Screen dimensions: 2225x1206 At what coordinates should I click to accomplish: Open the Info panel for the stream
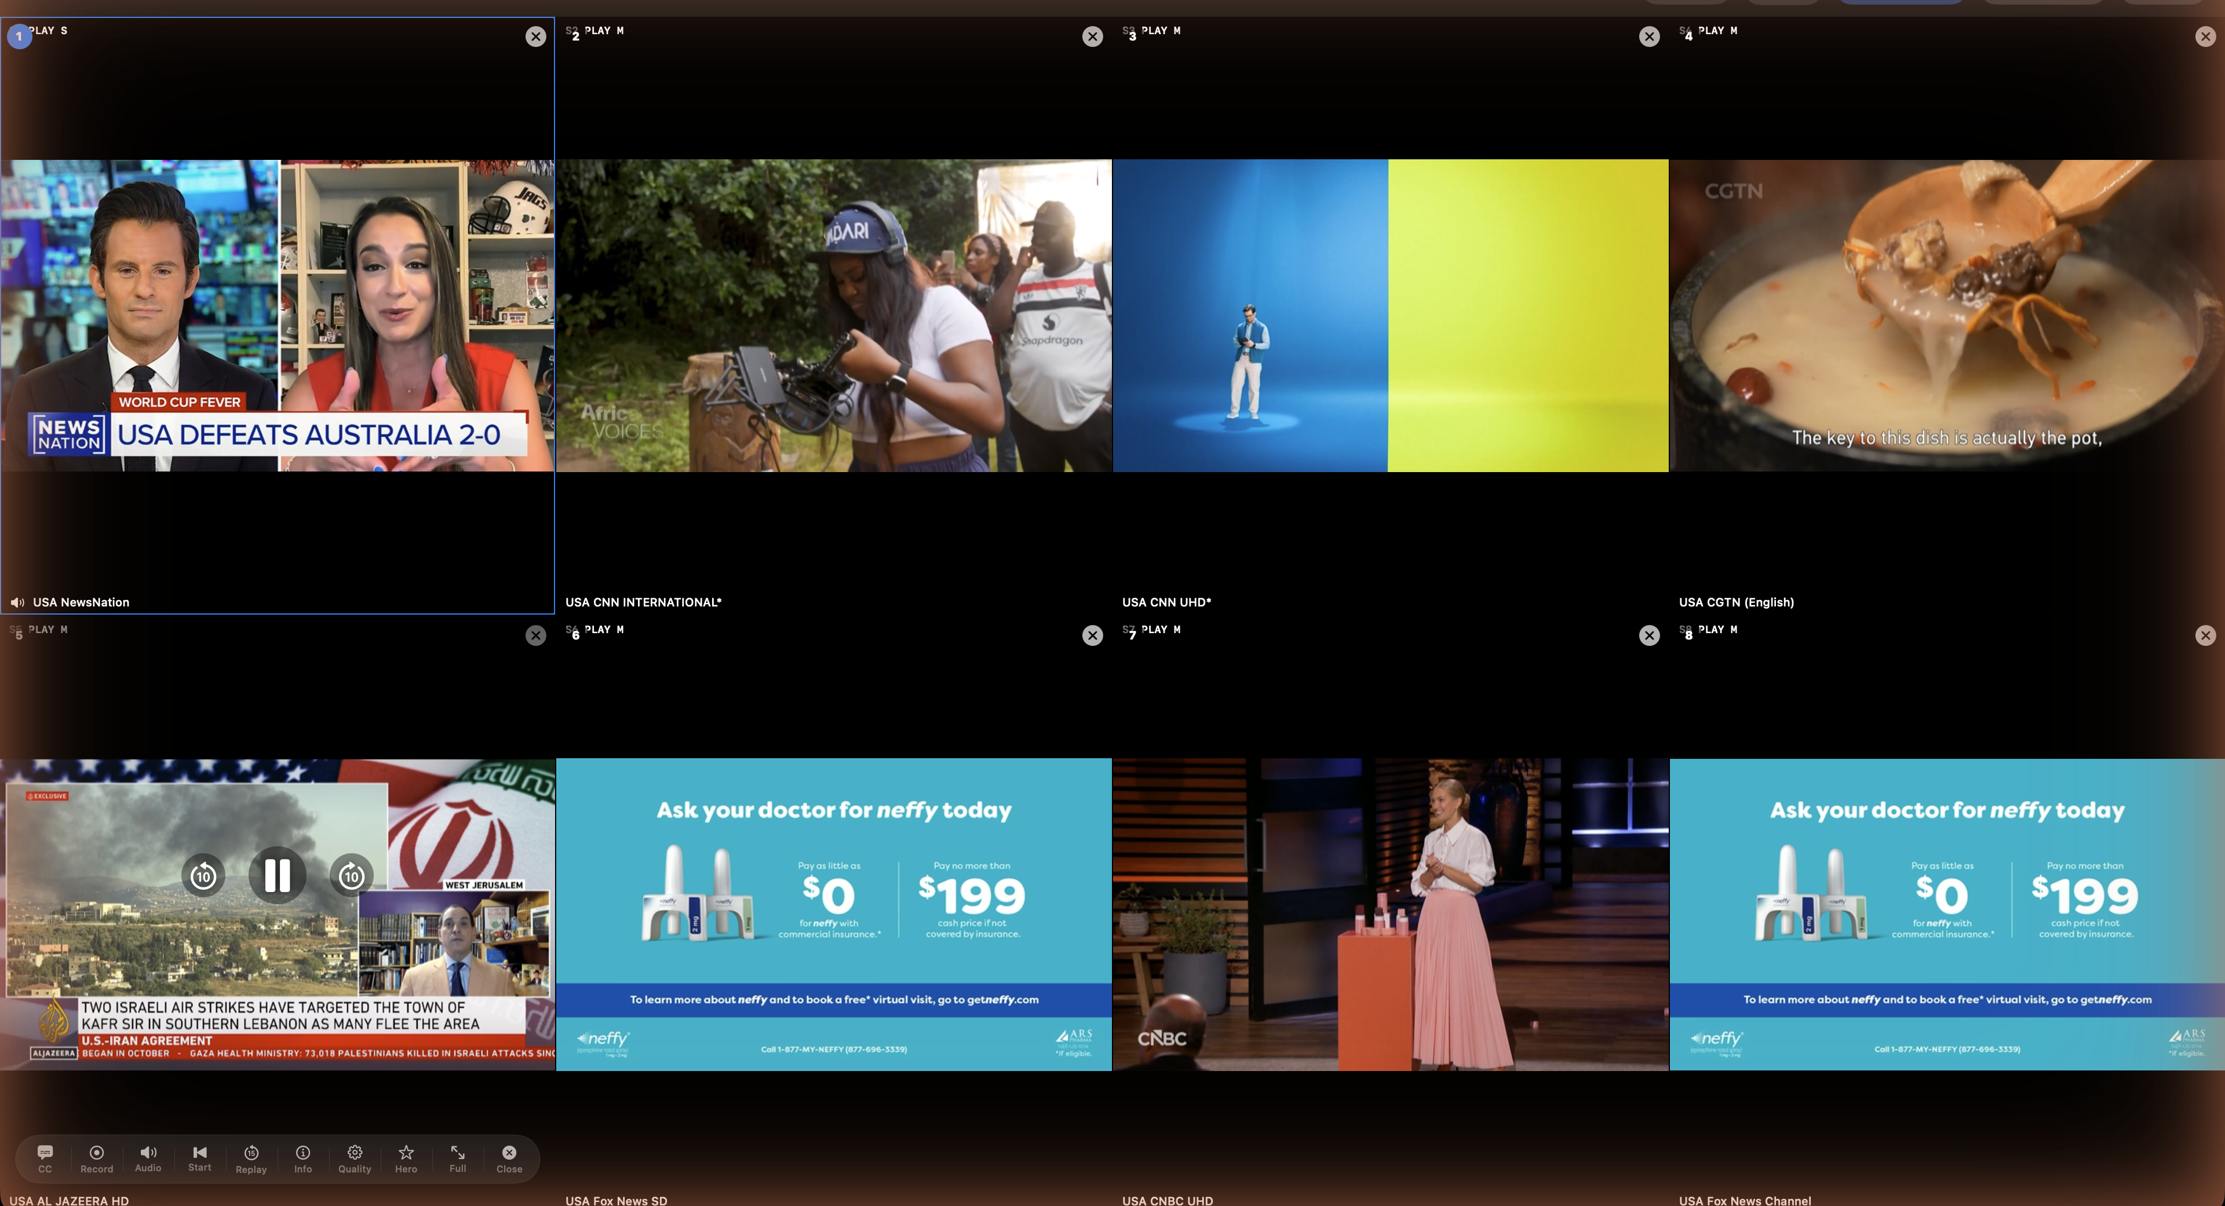point(303,1159)
